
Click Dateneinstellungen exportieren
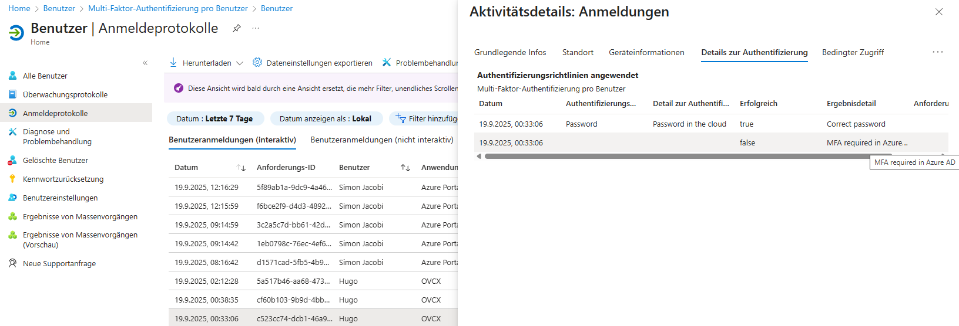pos(313,63)
